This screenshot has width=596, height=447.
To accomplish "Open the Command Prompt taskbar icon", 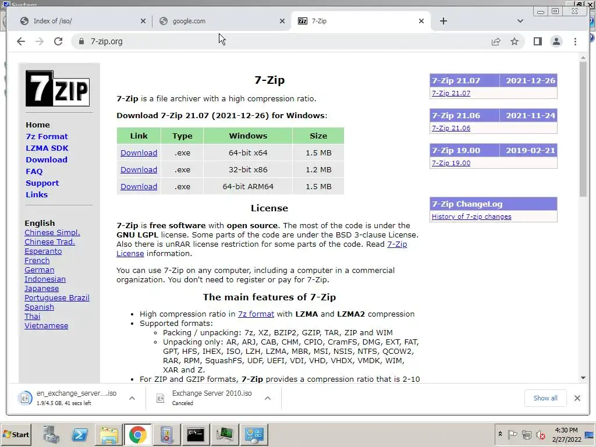I will (x=196, y=434).
